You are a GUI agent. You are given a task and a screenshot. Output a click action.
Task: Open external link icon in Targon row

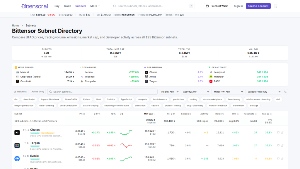coord(282,146)
